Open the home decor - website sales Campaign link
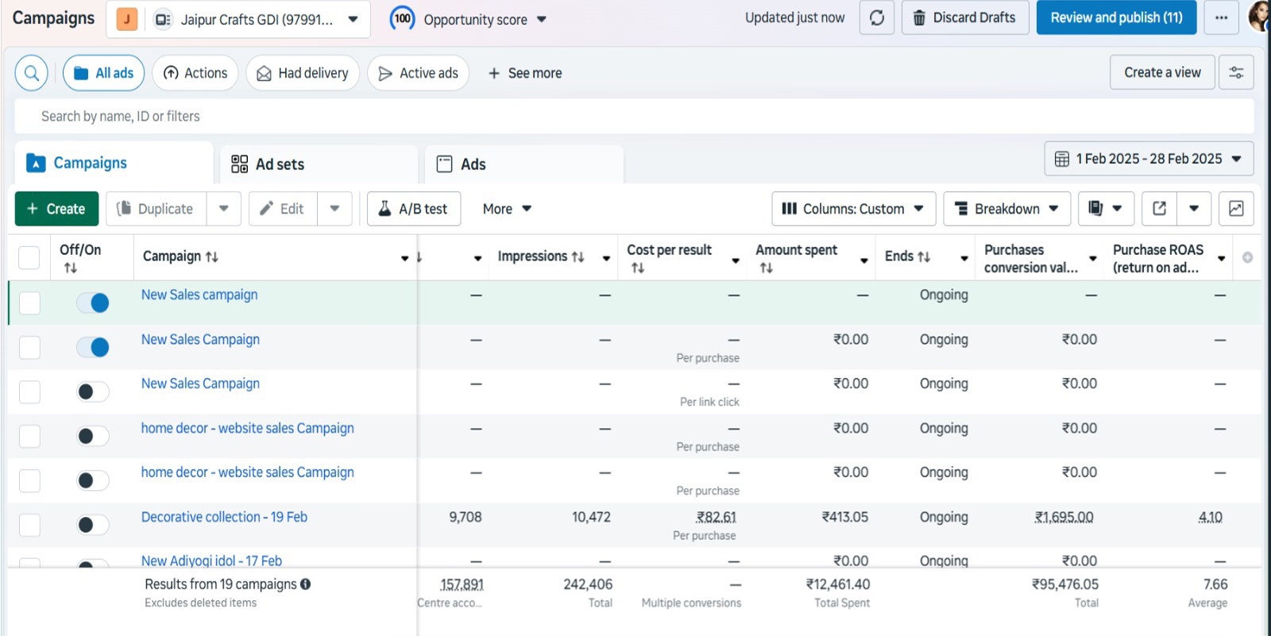The height and width of the screenshot is (636, 1271). click(248, 428)
